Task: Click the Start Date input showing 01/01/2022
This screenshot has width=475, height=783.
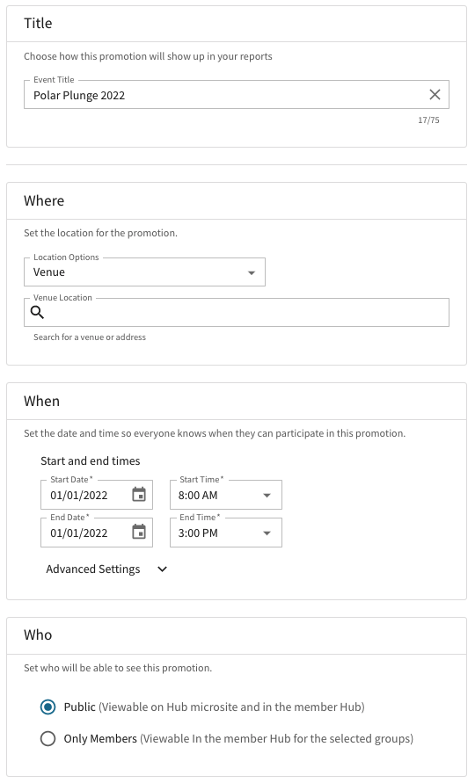Action: pos(79,496)
